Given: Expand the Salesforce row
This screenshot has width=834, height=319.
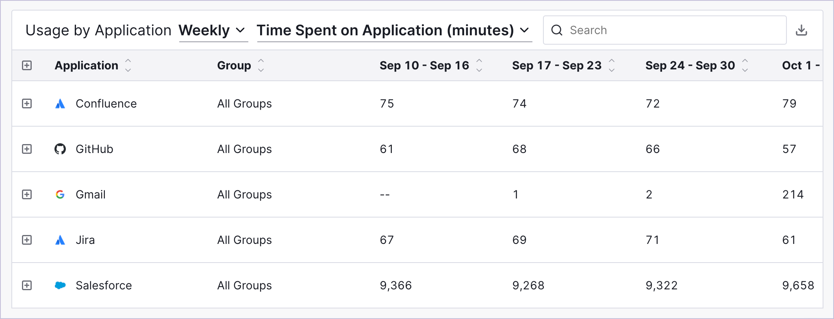Looking at the screenshot, I should [27, 285].
